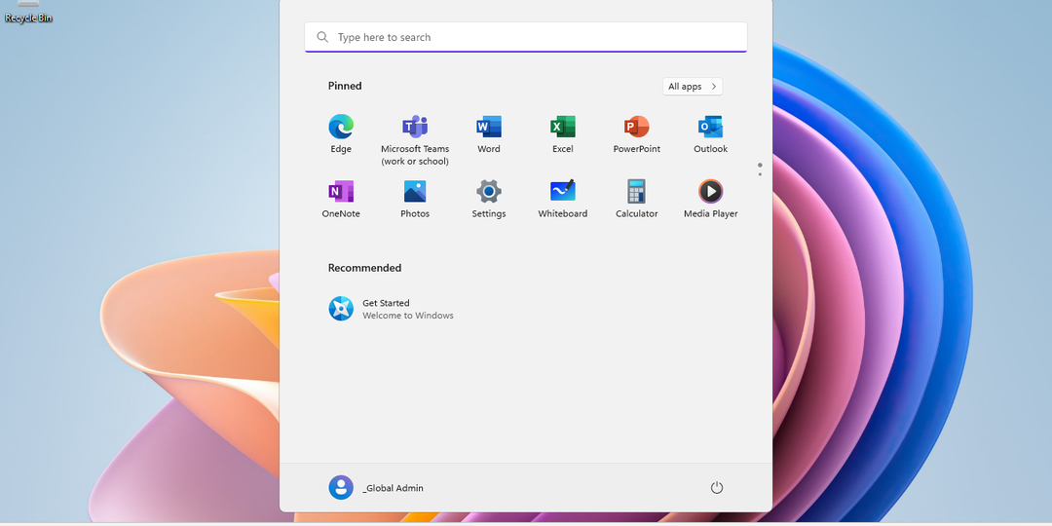Click the Welcome to Windows subtitle
Viewport: 1052px width, 526px height.
(408, 316)
